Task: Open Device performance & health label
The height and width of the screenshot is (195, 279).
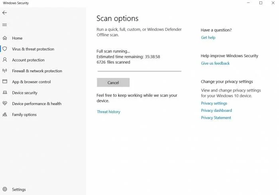Action: coord(37,103)
